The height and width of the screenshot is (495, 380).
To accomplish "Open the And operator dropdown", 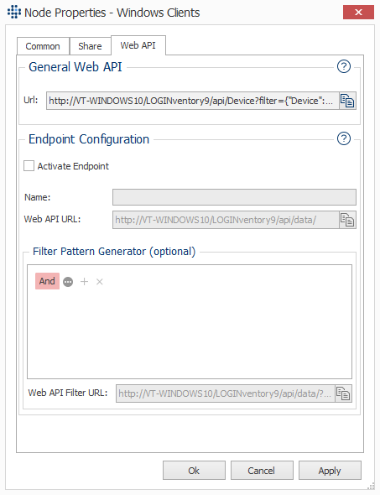I will pos(47,281).
